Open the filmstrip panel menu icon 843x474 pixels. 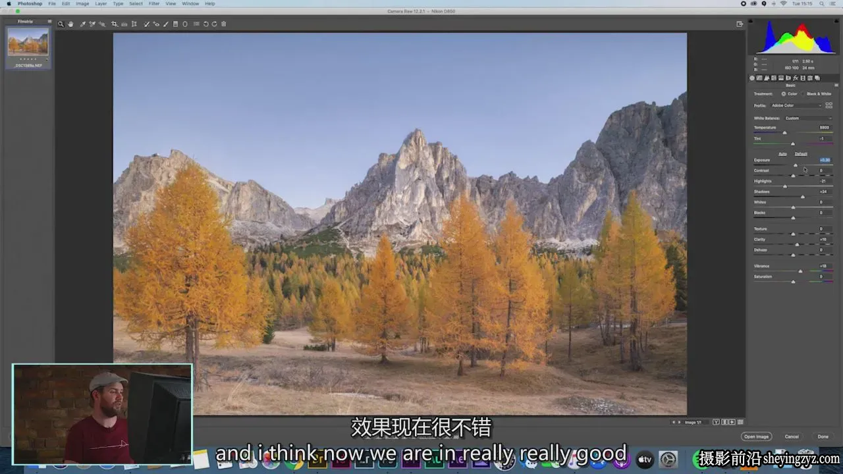49,22
